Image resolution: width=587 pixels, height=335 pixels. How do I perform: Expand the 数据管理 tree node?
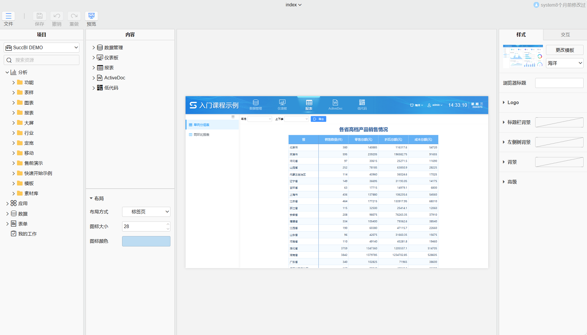coord(94,48)
